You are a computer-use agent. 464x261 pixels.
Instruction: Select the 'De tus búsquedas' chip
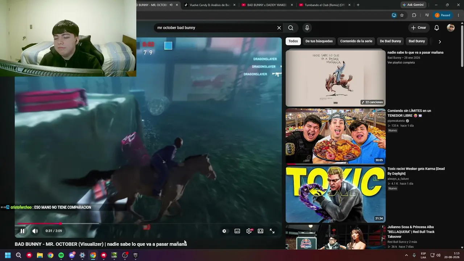(x=319, y=41)
